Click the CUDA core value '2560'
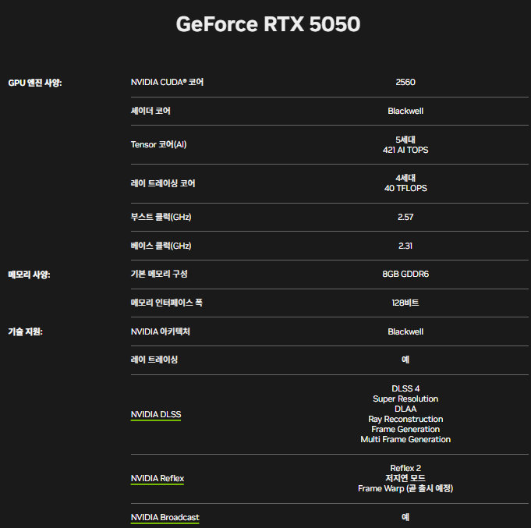The image size is (531, 528). click(405, 83)
